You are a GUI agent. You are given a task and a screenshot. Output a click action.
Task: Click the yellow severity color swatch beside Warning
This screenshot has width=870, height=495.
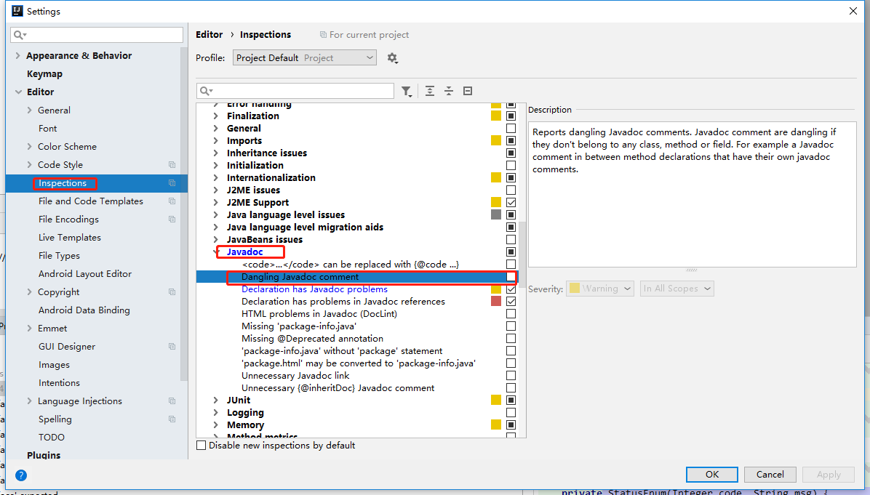coord(575,289)
